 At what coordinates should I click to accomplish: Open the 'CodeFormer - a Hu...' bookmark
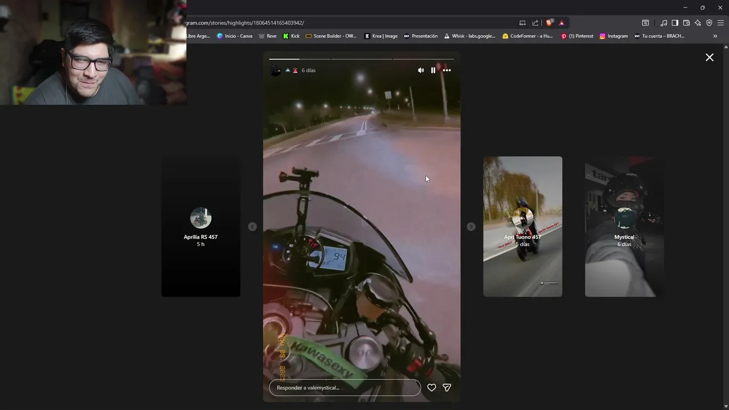(x=527, y=36)
